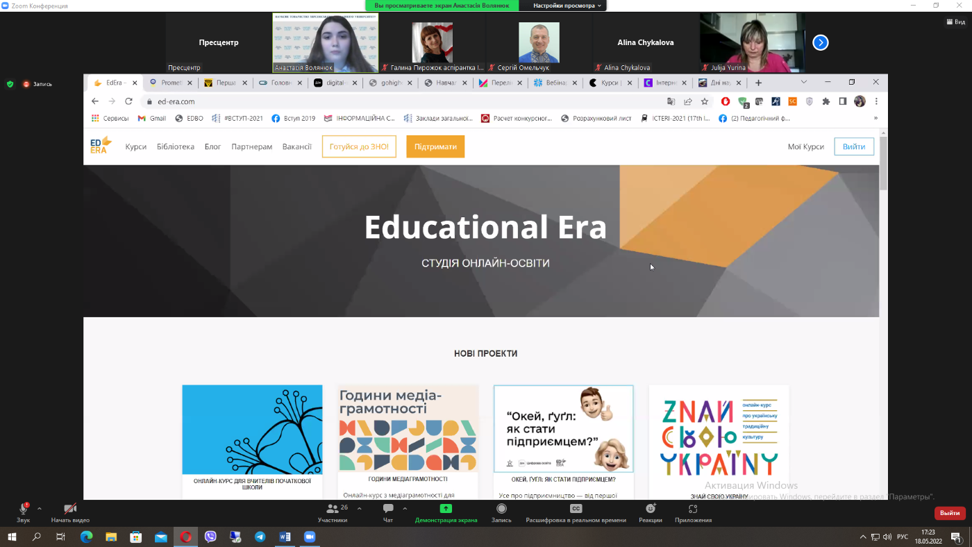Click the green encryption shield icon
This screenshot has height=547, width=972.
click(10, 84)
